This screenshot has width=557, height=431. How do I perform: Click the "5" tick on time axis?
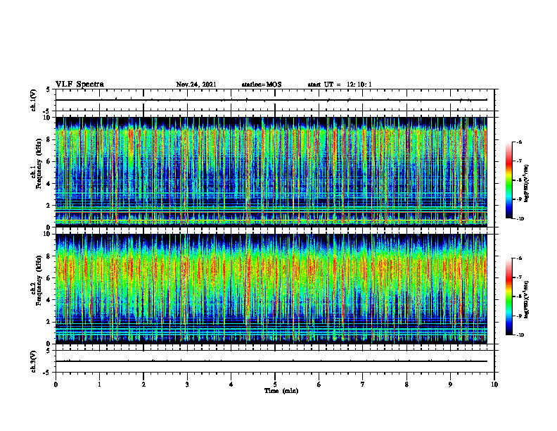tap(275, 385)
